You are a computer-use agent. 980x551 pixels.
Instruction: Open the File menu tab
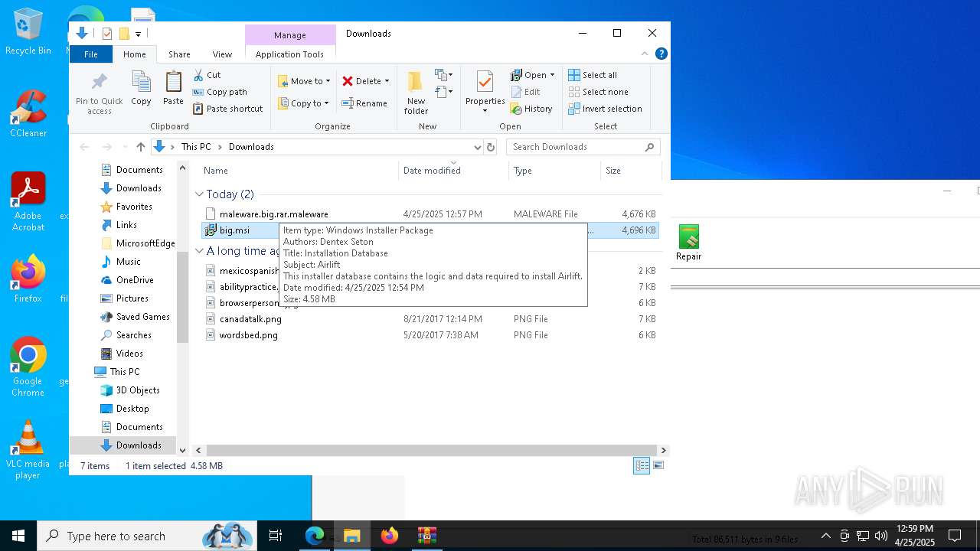tap(90, 54)
